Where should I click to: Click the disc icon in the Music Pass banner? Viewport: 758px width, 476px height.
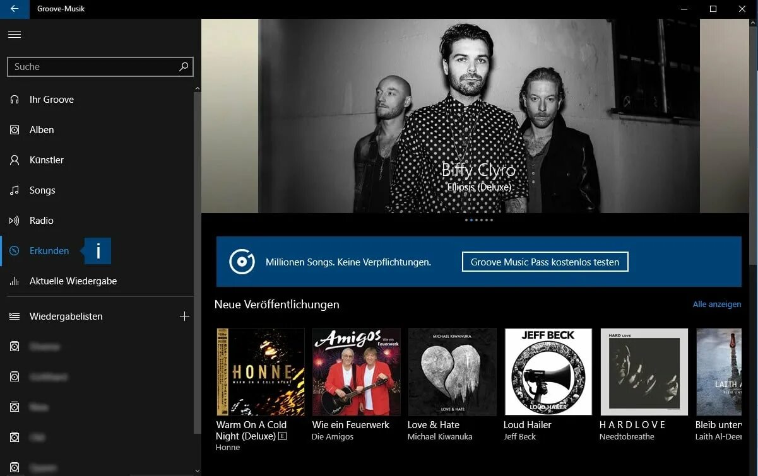[242, 262]
